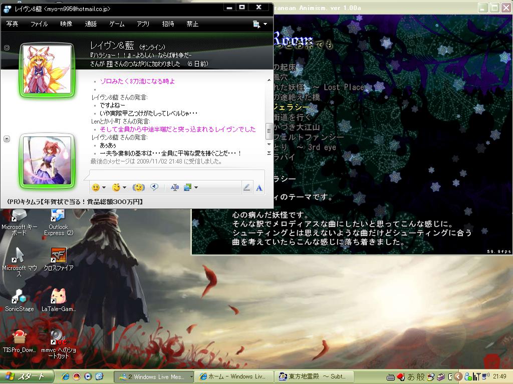Open the 写真 menu

pos(12,24)
